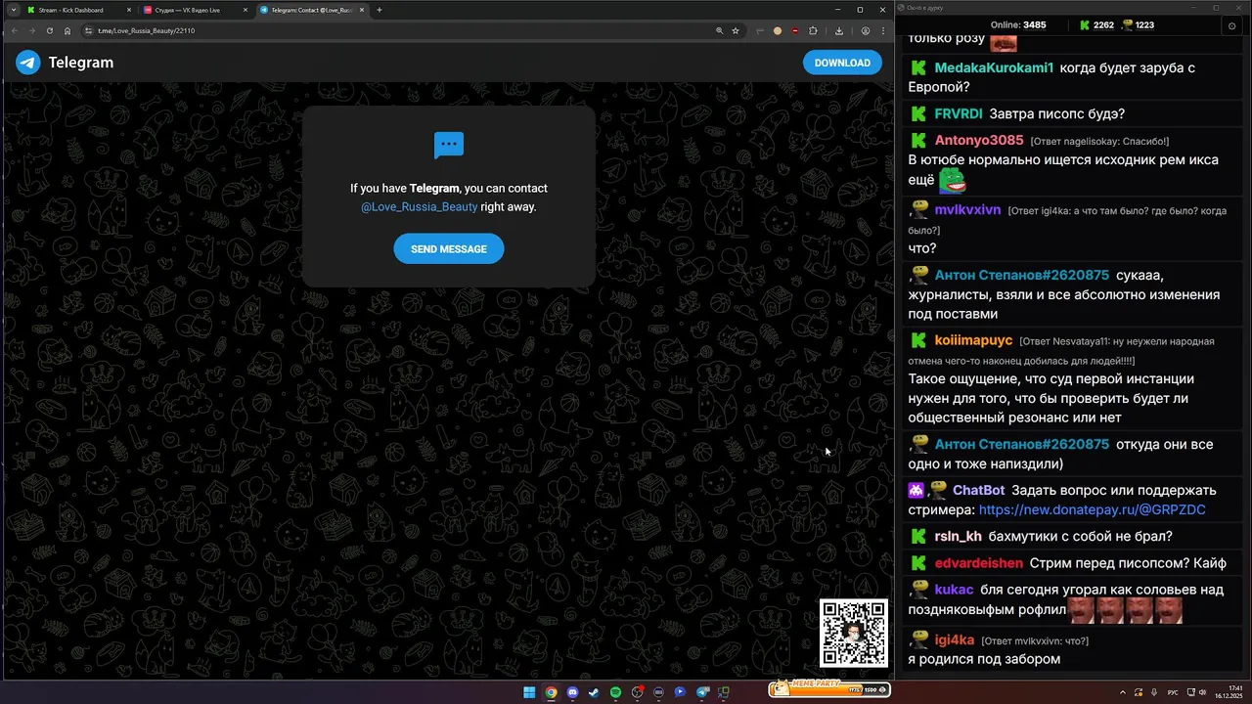The width and height of the screenshot is (1252, 704).
Task: Open the @Love_Russia_Beauty link
Action: 419,207
